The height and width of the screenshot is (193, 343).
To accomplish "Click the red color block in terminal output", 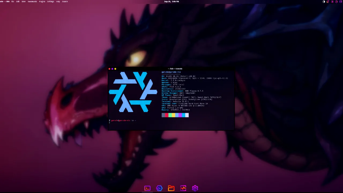I will tap(167, 115).
